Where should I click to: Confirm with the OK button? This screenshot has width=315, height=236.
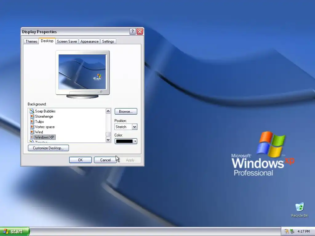[x=80, y=160]
